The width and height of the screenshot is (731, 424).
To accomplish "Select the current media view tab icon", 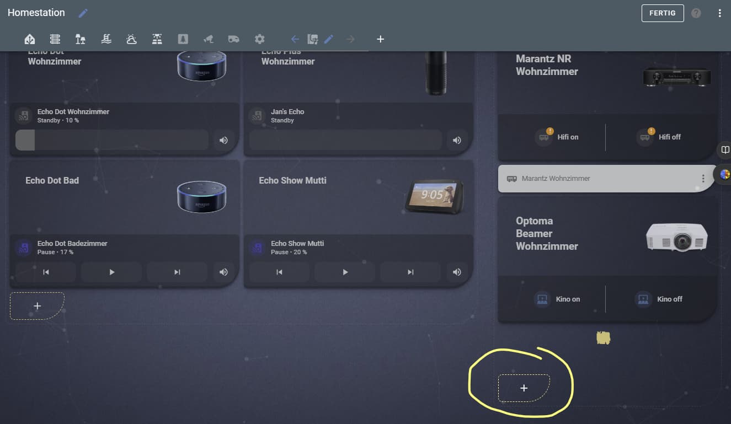I will 313,39.
